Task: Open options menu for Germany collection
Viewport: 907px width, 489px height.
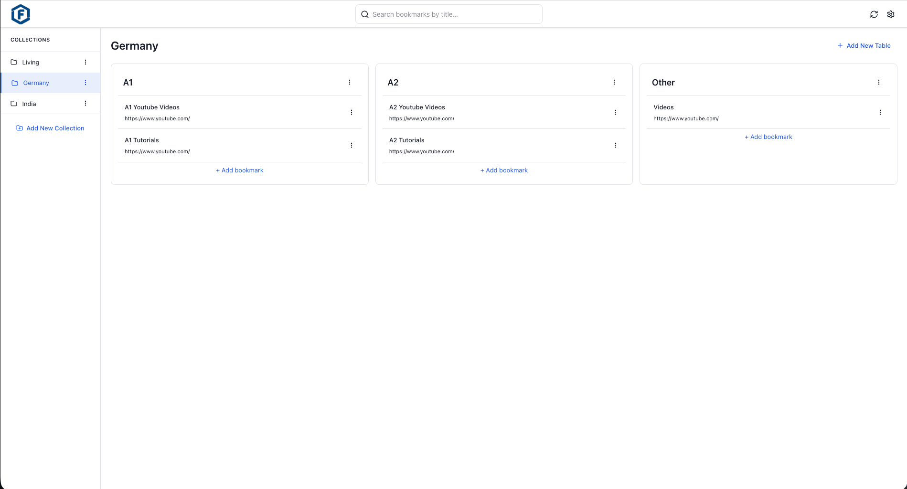Action: point(85,83)
